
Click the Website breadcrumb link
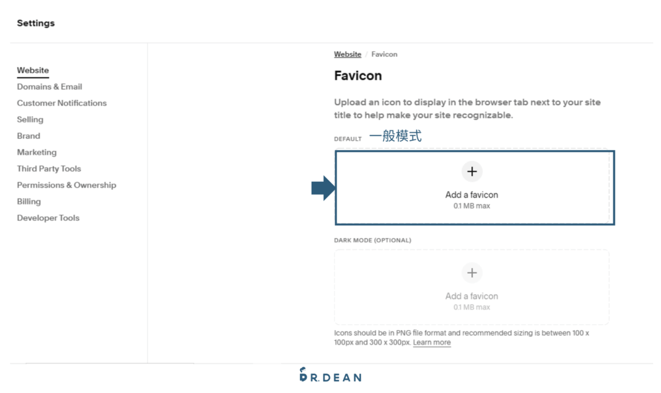click(x=347, y=54)
